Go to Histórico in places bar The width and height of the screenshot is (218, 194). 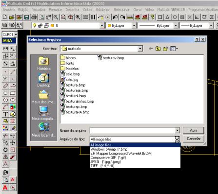tap(44, 63)
